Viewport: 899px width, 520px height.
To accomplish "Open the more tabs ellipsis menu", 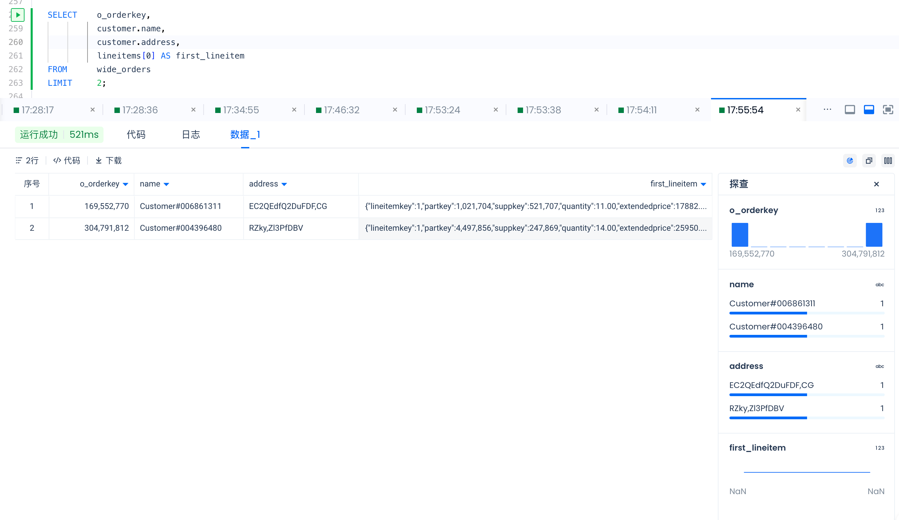I will pyautogui.click(x=827, y=110).
